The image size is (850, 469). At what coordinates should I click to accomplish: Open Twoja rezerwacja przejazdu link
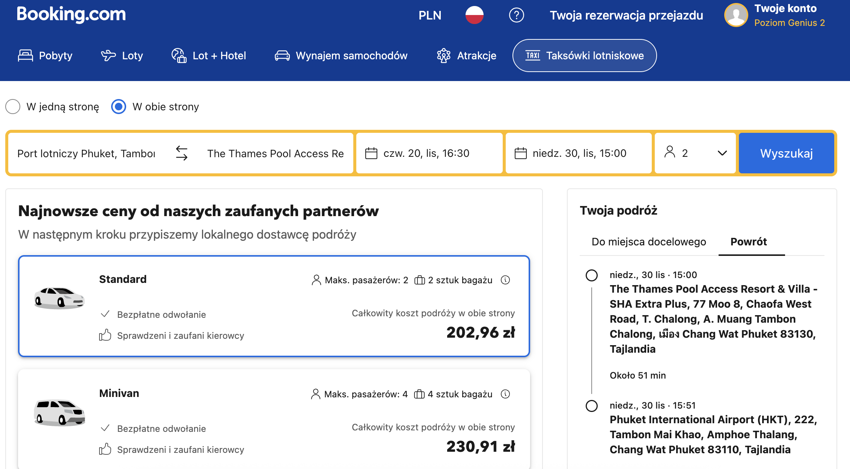pos(626,15)
